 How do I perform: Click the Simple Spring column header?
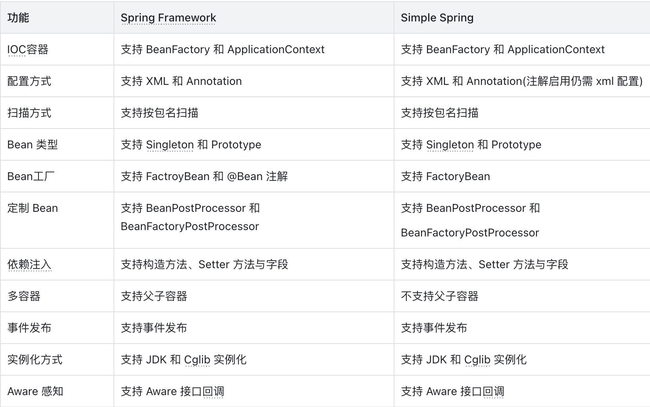pyautogui.click(x=437, y=18)
